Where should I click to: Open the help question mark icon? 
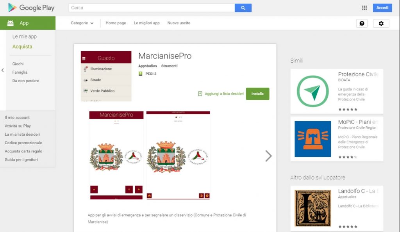[362, 23]
